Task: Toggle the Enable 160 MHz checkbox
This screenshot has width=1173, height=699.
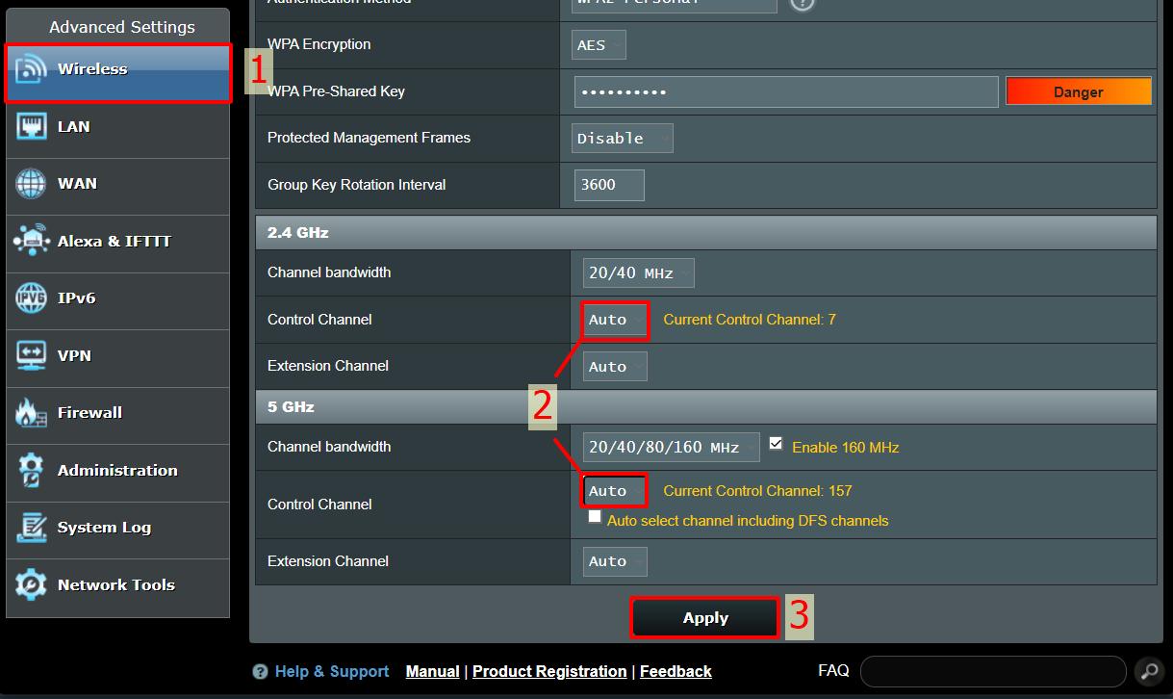Action: 776,444
